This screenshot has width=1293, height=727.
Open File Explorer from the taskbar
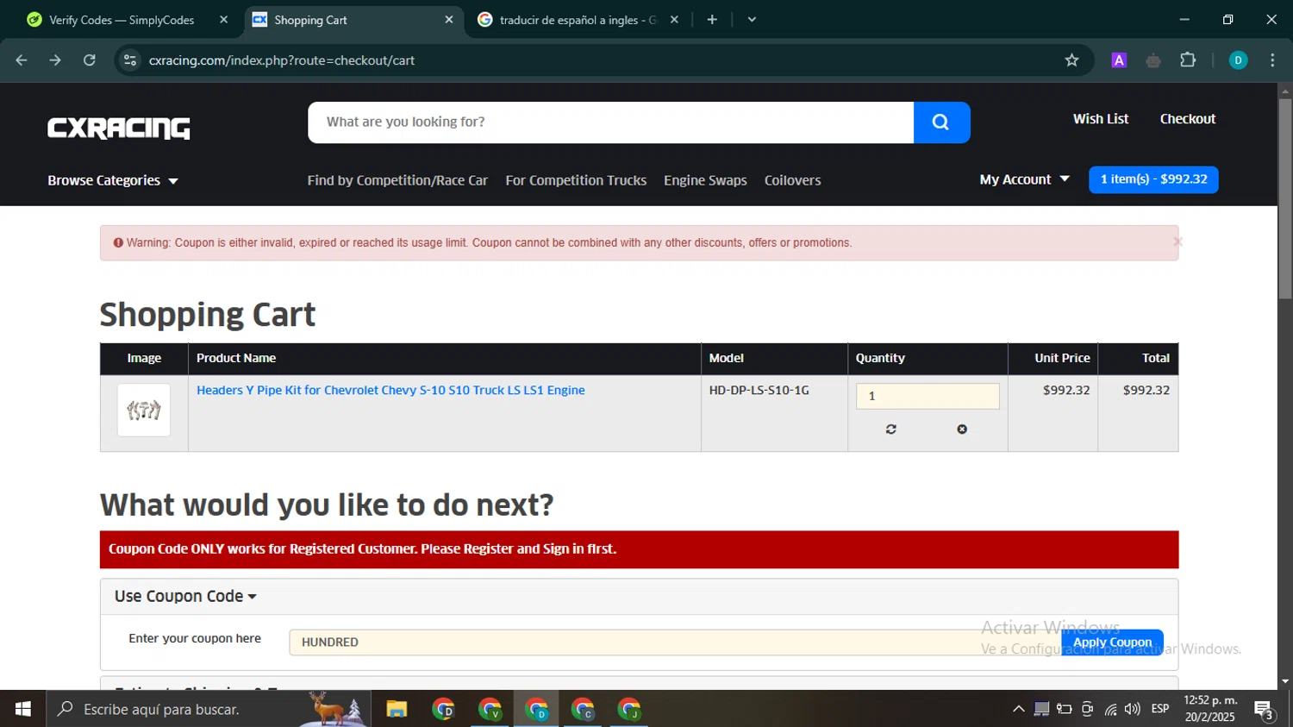[x=397, y=709]
